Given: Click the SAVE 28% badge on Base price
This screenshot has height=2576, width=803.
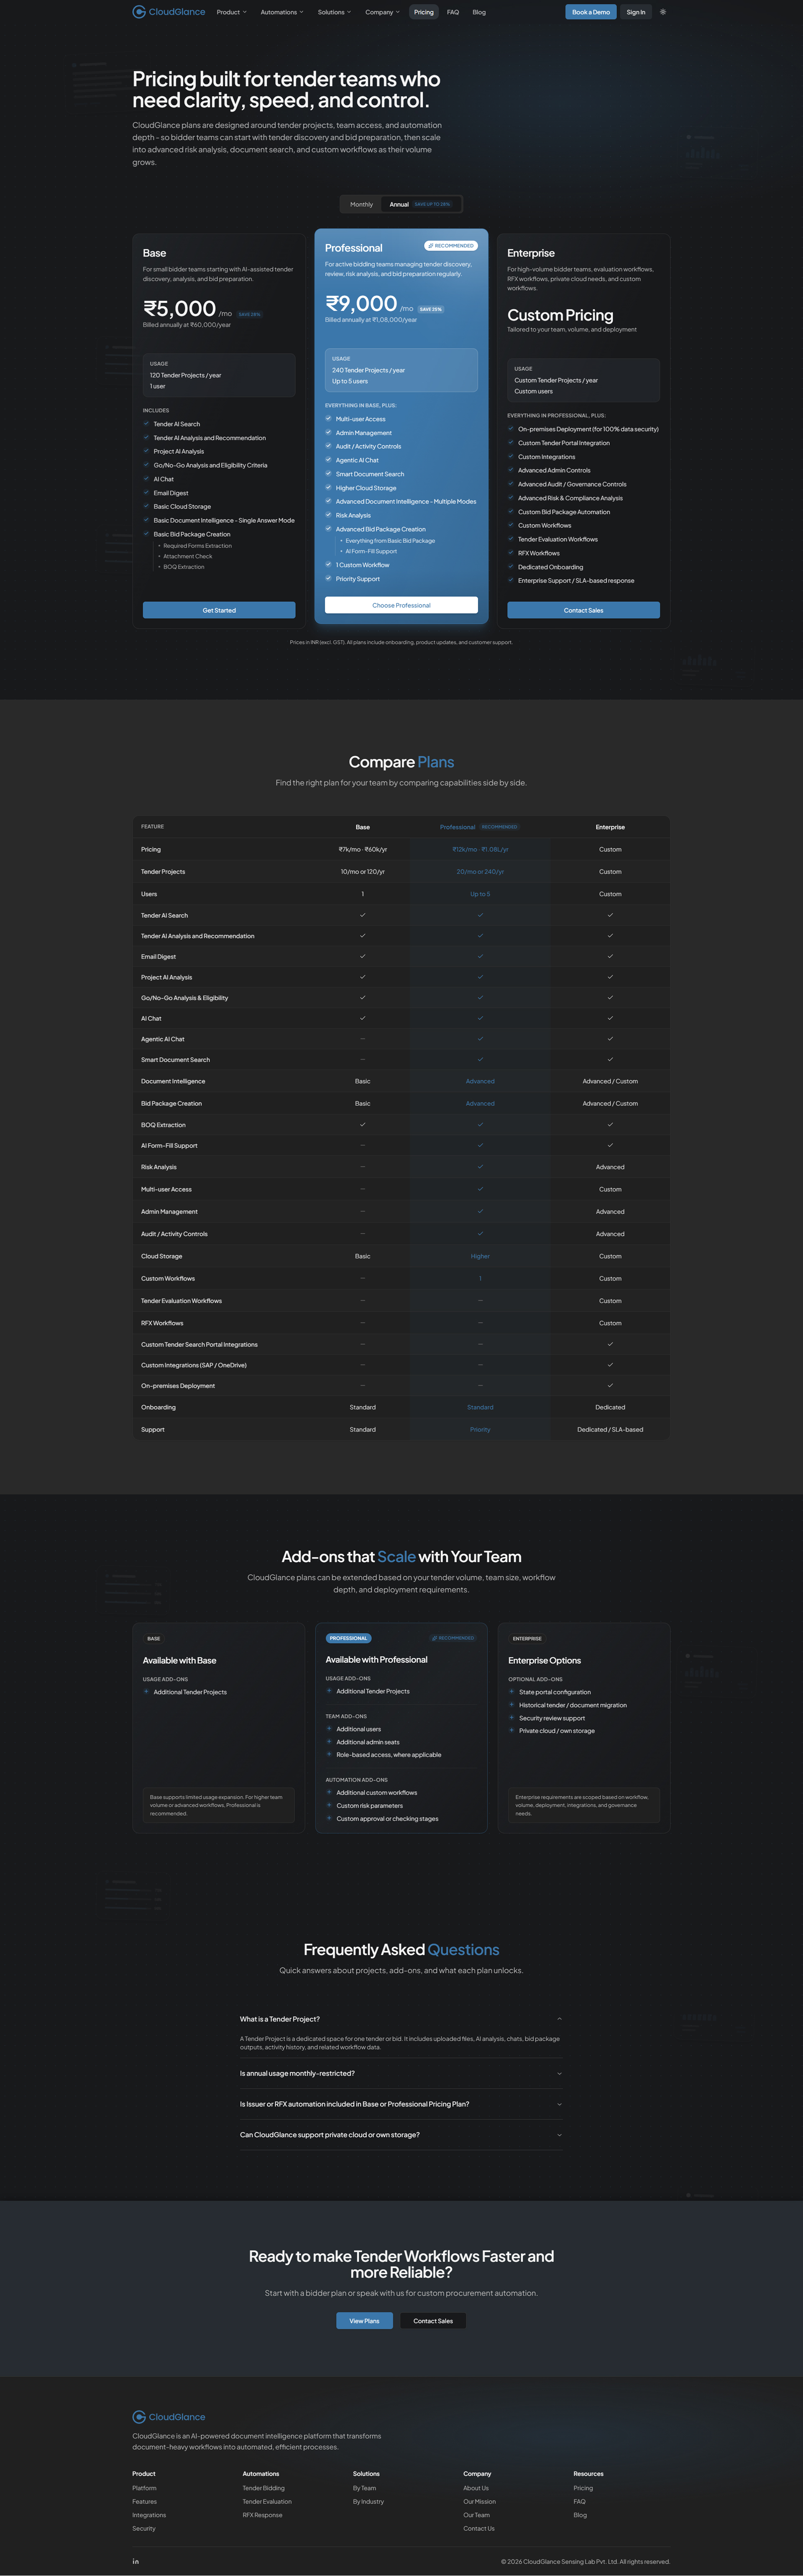Looking at the screenshot, I should coord(250,314).
